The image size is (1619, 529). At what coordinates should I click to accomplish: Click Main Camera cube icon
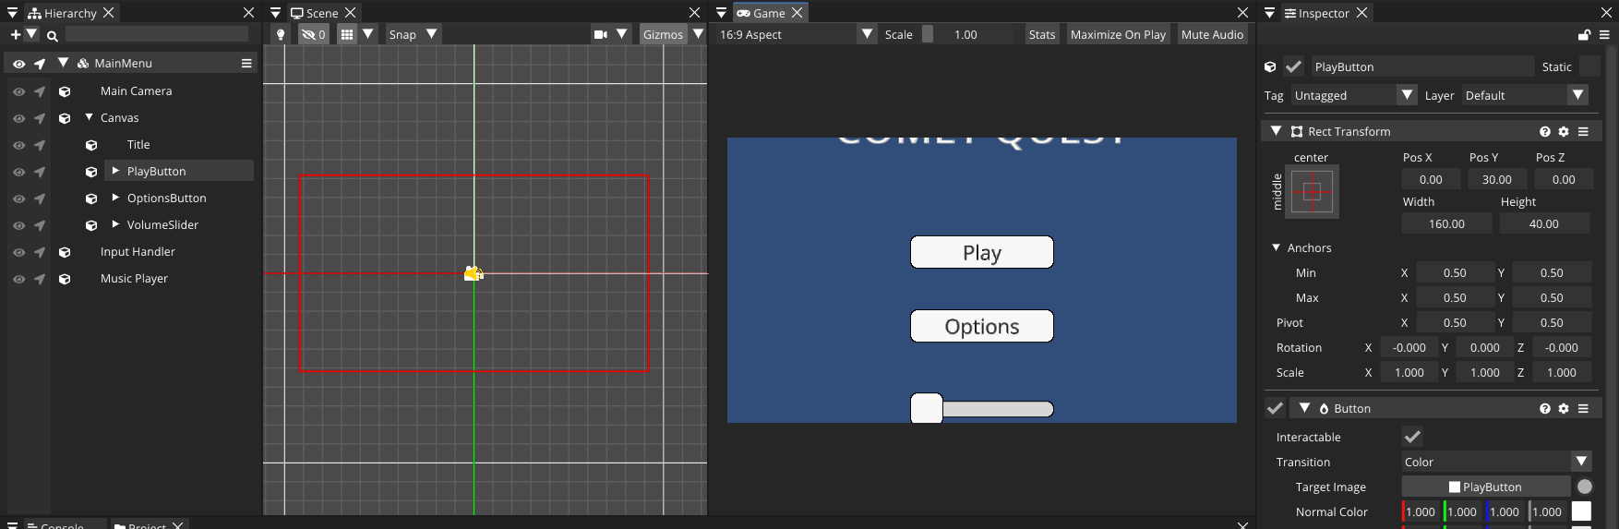(65, 91)
